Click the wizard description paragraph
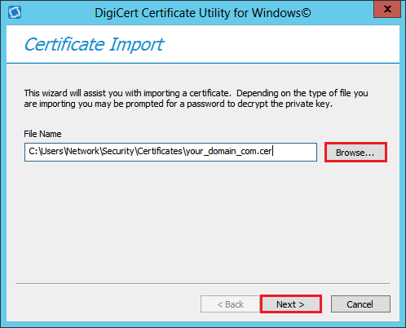The width and height of the screenshot is (406, 328). (x=196, y=99)
